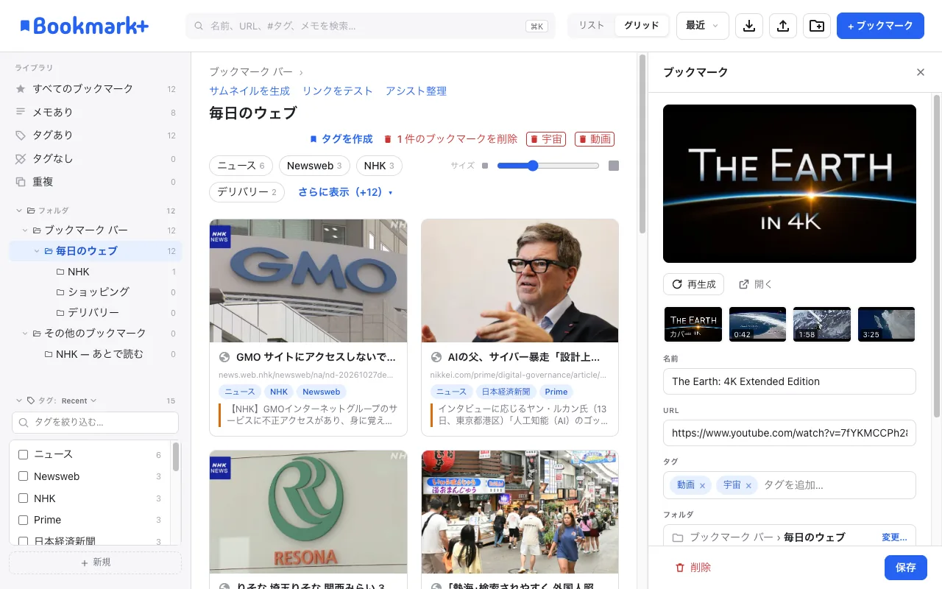
Task: Open すべてのブックマーク in the library
Action: point(95,89)
